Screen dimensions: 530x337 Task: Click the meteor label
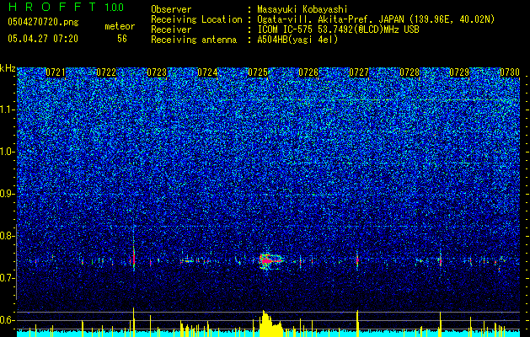120,26
